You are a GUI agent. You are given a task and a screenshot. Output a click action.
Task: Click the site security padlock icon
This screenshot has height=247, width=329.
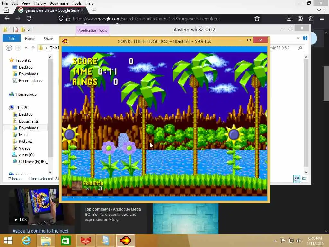pyautogui.click(x=68, y=19)
